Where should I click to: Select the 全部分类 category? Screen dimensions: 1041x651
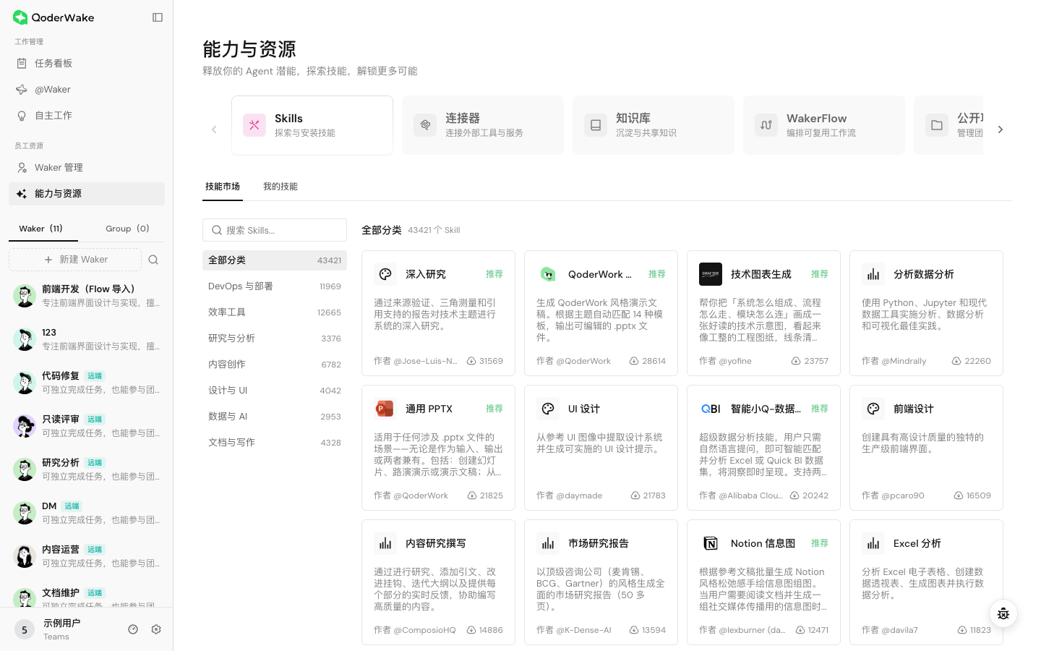point(275,260)
